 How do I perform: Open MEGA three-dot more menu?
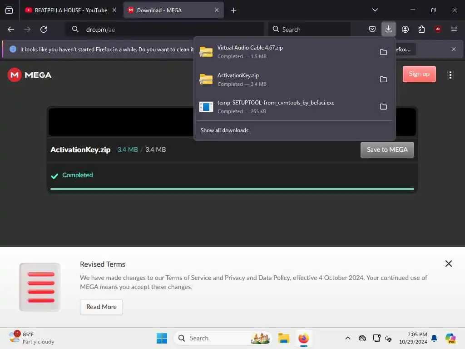pos(450,75)
